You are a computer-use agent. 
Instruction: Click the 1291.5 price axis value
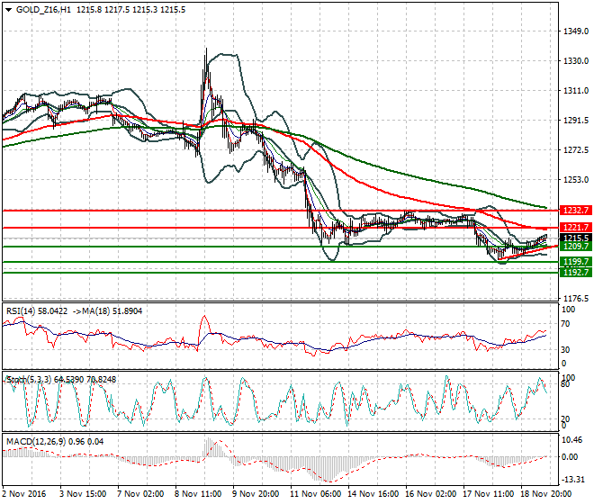576,120
